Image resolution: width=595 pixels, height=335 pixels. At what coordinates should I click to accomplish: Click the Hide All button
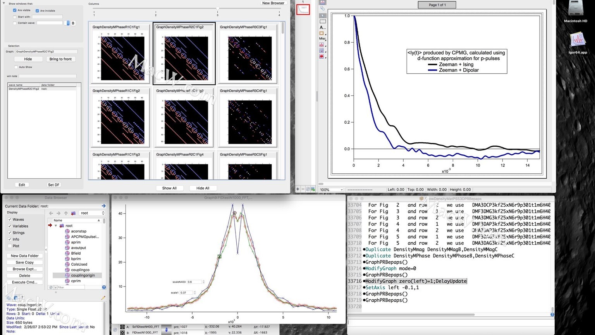[x=203, y=188]
